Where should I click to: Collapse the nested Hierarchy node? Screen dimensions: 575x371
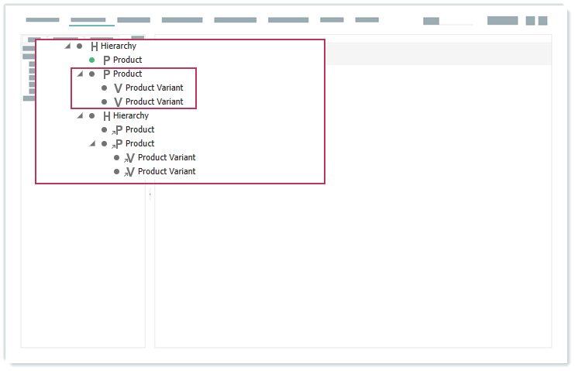coord(80,115)
